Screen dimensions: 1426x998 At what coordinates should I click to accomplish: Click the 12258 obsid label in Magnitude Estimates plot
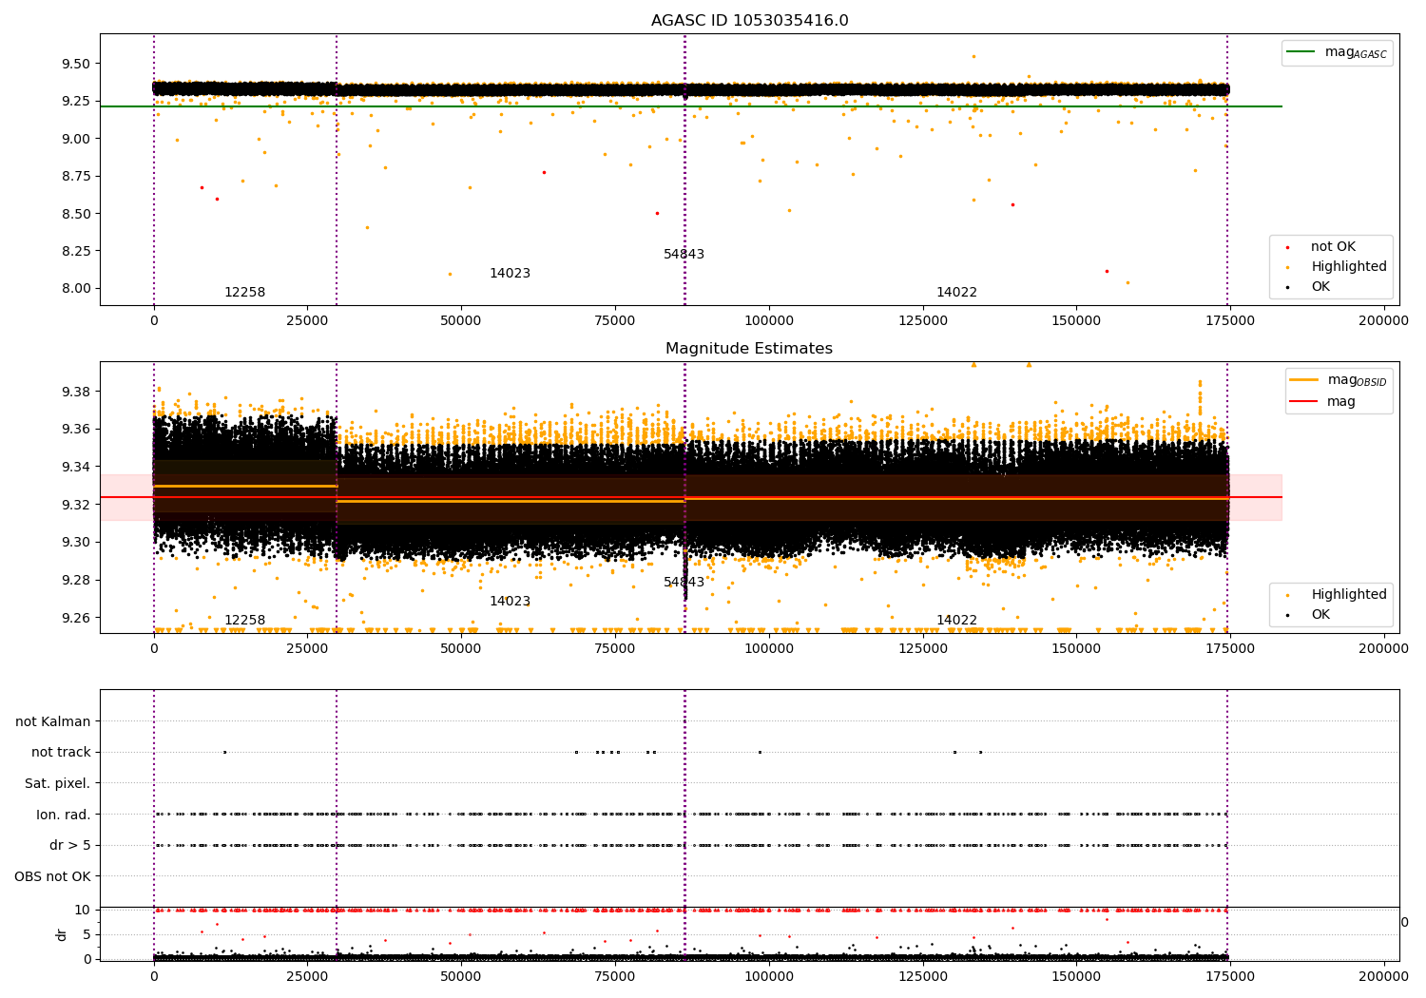click(x=244, y=621)
